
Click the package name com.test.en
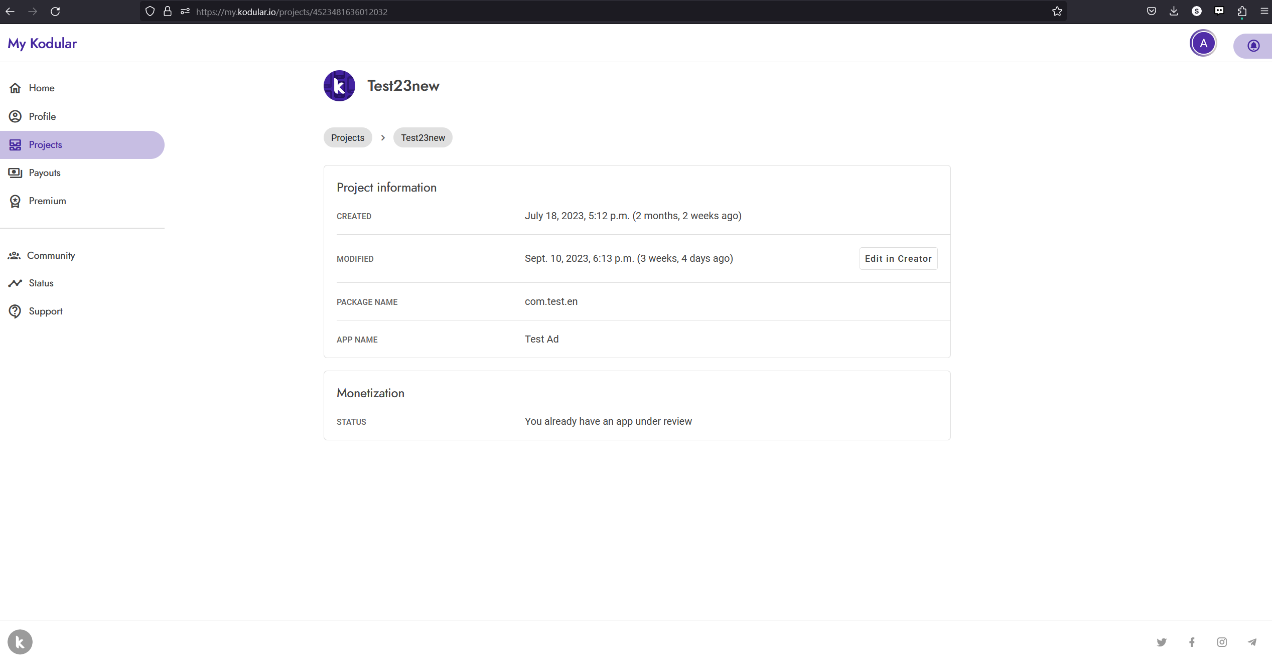[x=551, y=302]
